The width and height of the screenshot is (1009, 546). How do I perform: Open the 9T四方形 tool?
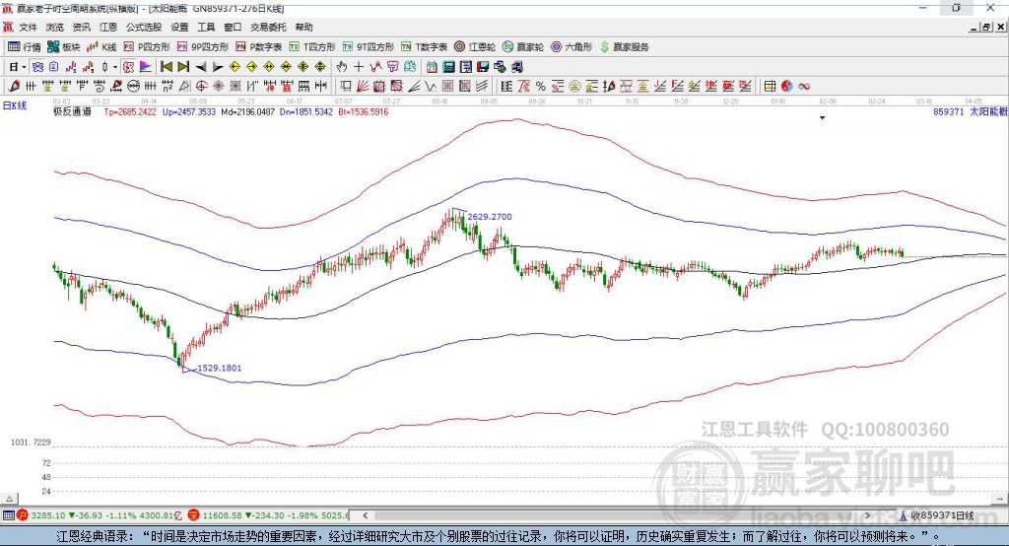369,47
